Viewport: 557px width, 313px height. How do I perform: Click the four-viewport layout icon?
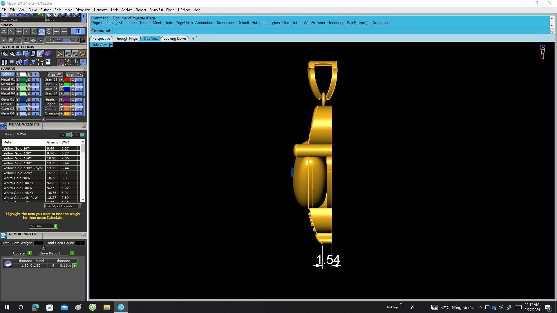click(x=4, y=62)
